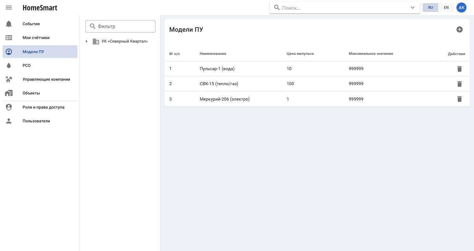Click the impulse price value 100
Image resolution: width=474 pixels, height=251 pixels.
pos(290,84)
